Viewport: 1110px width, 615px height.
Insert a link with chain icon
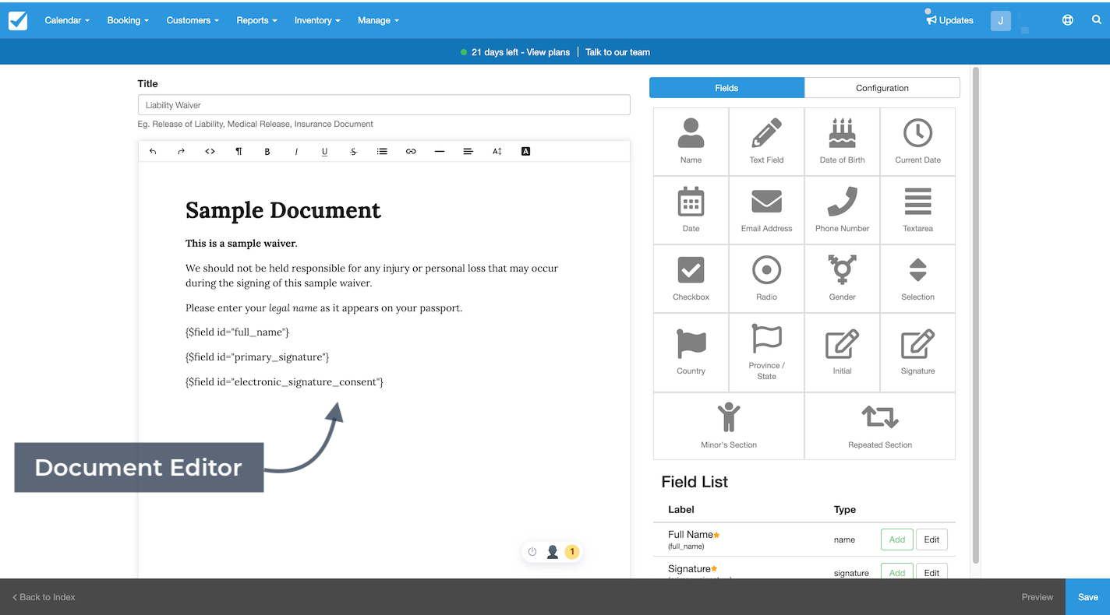tap(411, 152)
